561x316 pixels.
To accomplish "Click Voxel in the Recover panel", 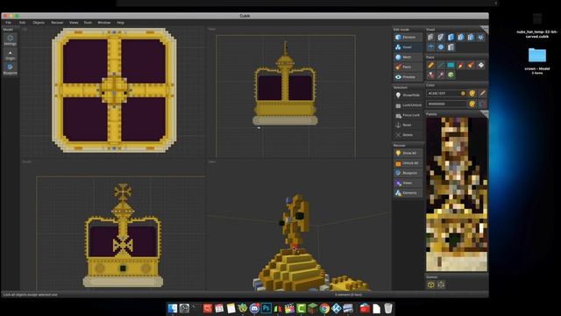I will pyautogui.click(x=408, y=183).
